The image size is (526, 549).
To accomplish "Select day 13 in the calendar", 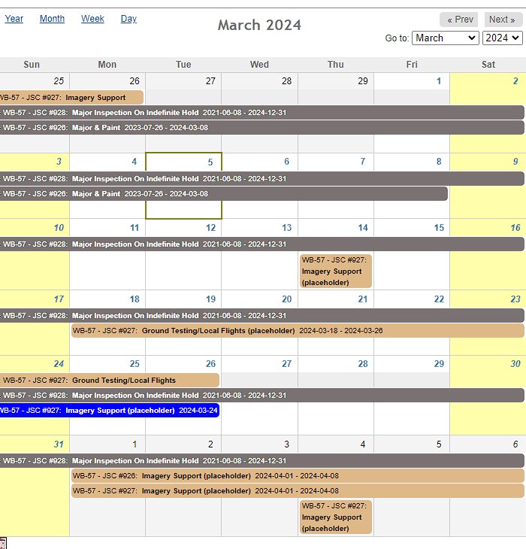I will pos(287,228).
